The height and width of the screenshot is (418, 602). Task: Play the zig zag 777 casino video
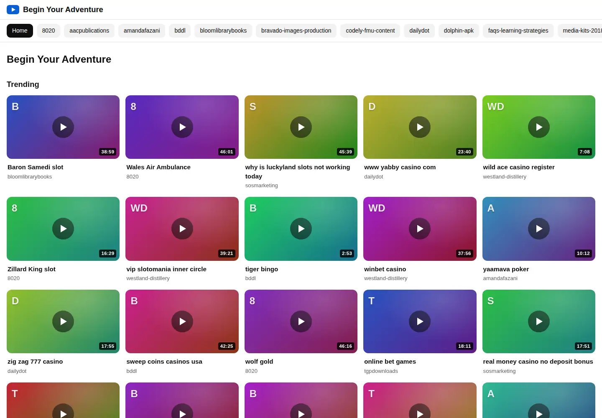(x=63, y=321)
